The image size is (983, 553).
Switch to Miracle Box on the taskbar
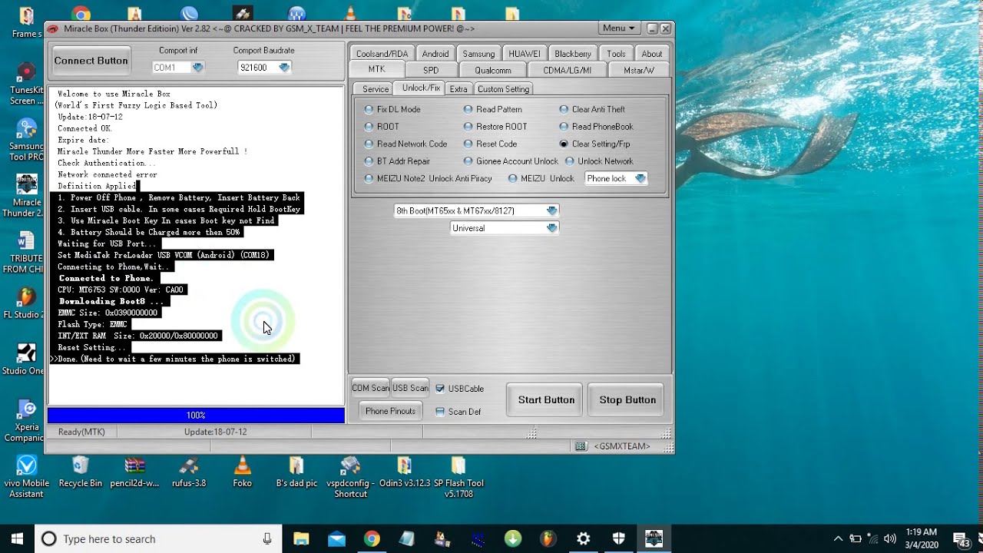point(654,538)
